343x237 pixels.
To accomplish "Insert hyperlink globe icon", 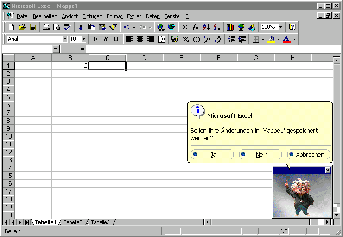I will [161, 27].
